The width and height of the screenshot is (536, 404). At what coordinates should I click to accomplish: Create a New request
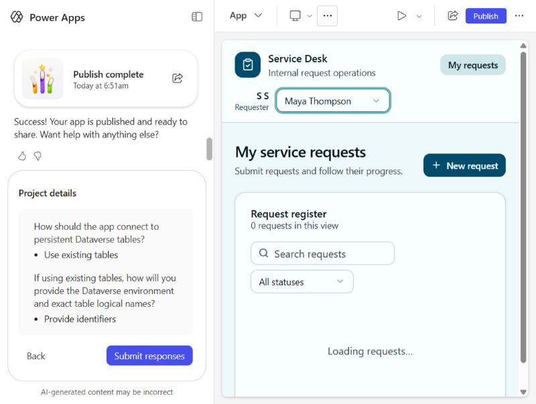click(464, 165)
